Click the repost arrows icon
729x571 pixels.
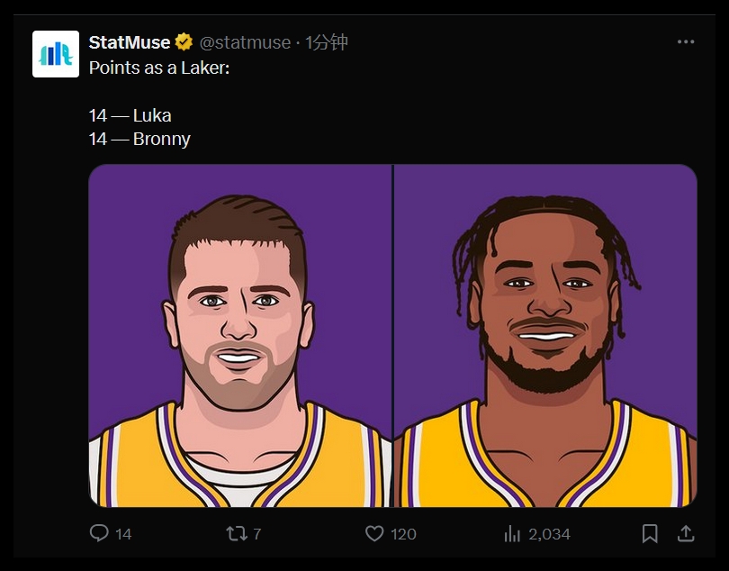pos(236,533)
